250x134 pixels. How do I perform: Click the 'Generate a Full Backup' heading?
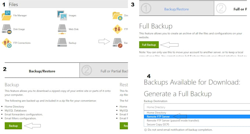pyautogui.click(x=178, y=94)
